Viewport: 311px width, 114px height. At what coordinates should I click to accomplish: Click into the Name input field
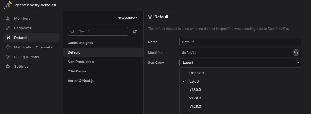[240, 42]
